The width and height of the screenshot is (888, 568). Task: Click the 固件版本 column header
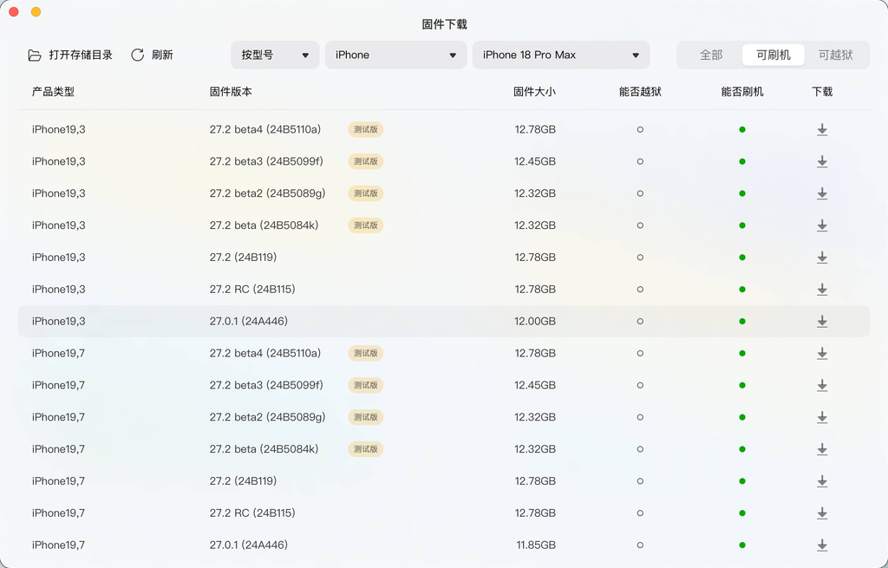pyautogui.click(x=231, y=92)
